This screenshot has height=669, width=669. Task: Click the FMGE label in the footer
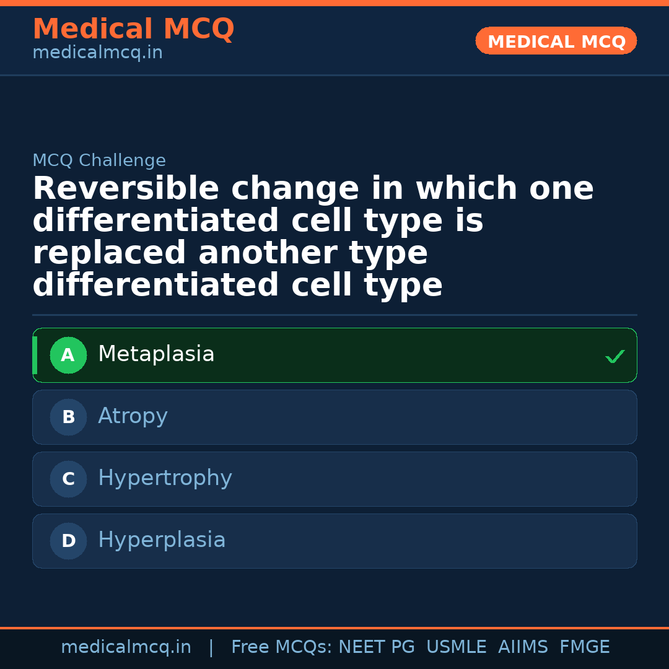click(x=584, y=647)
